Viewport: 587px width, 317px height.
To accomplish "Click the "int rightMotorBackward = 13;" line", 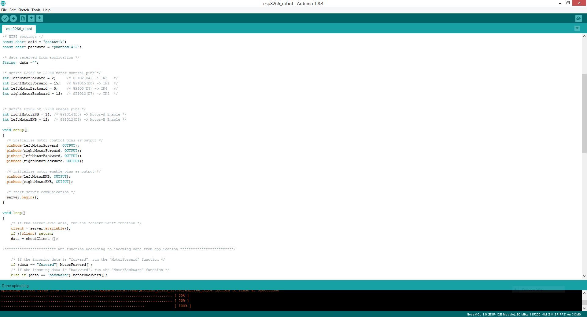I will click(x=32, y=94).
